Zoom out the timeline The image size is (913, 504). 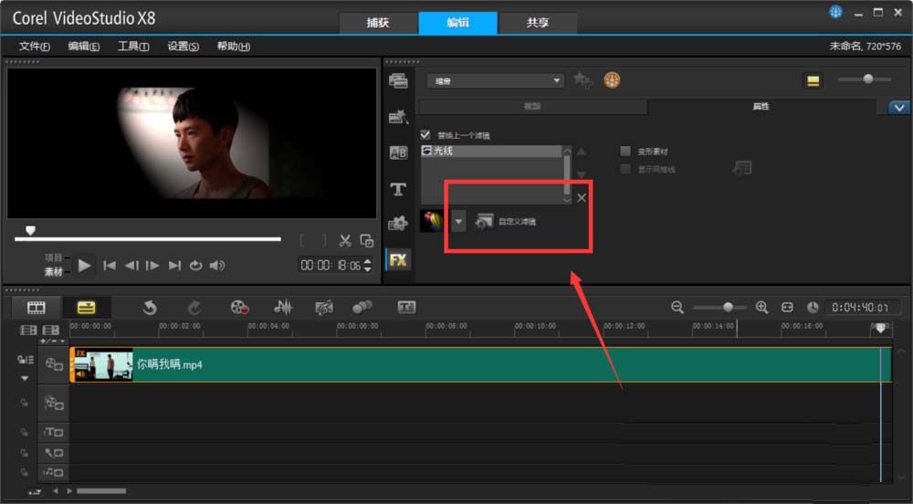(677, 308)
